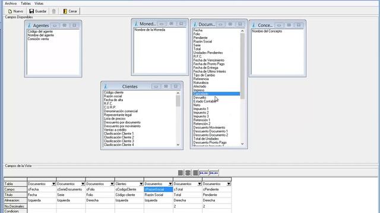Open Tabla dropdown above cRazonSocial column
Screen dimensions: 380x213
tap(170, 184)
